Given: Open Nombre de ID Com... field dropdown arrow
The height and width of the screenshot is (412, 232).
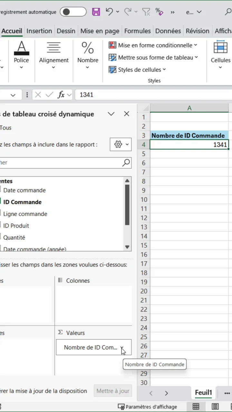Looking at the screenshot, I should tap(122, 348).
